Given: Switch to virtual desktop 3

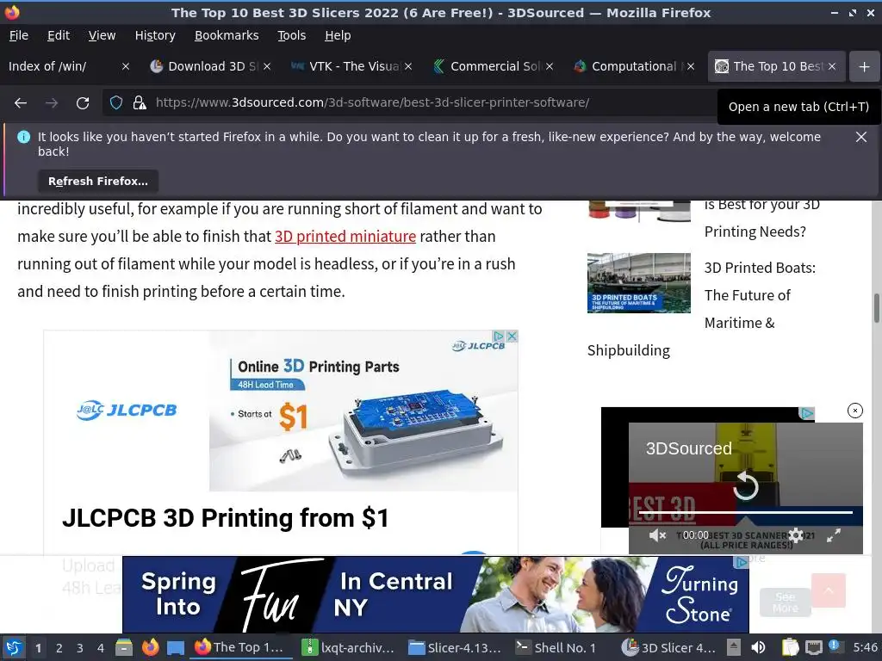Looking at the screenshot, I should 80,648.
